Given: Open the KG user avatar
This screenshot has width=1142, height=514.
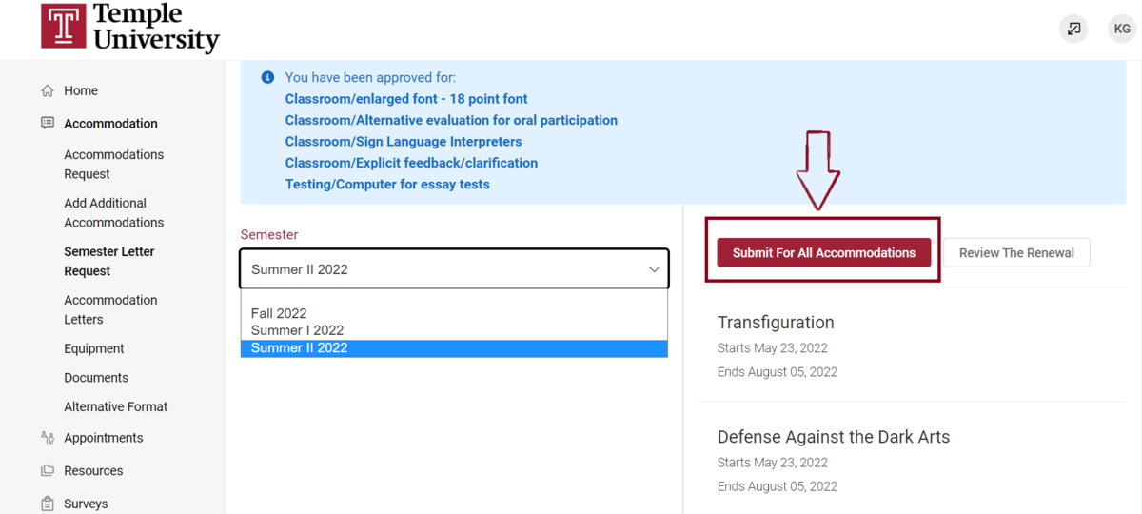Looking at the screenshot, I should click(x=1122, y=29).
